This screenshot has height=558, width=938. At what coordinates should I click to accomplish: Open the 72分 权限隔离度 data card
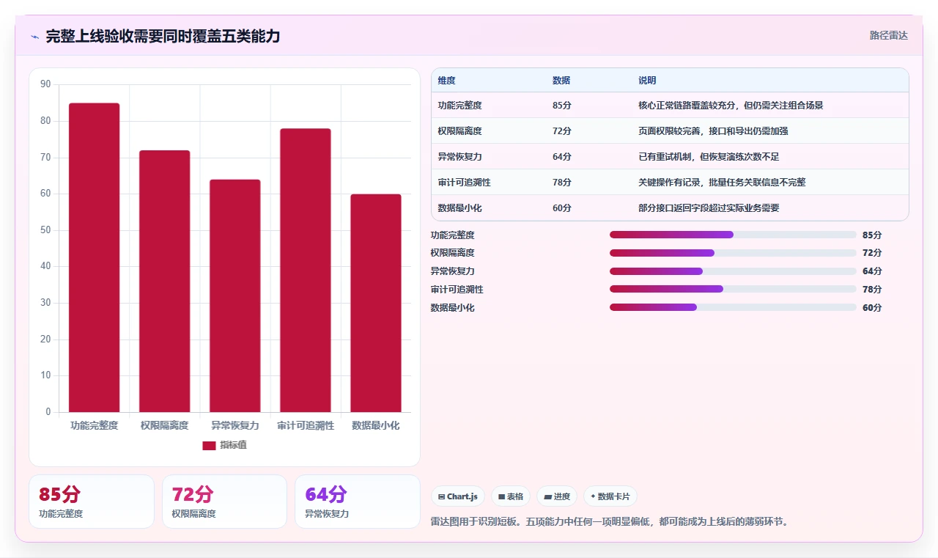point(224,502)
